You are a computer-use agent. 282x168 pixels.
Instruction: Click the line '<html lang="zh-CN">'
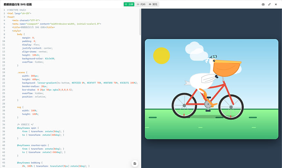coord(19,13)
